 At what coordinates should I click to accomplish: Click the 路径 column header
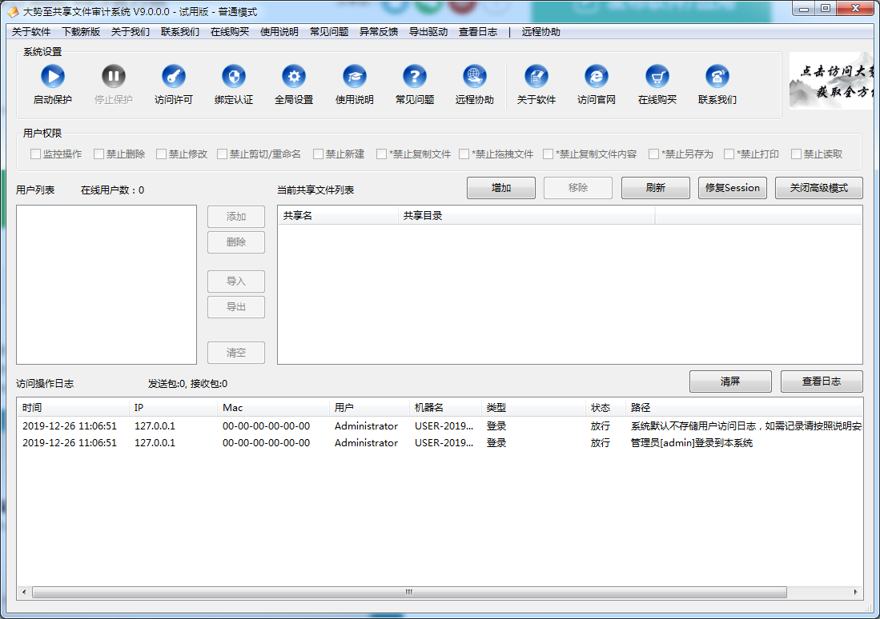coord(744,408)
